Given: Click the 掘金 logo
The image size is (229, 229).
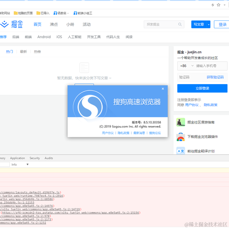Looking at the screenshot, I should click(x=11, y=24).
